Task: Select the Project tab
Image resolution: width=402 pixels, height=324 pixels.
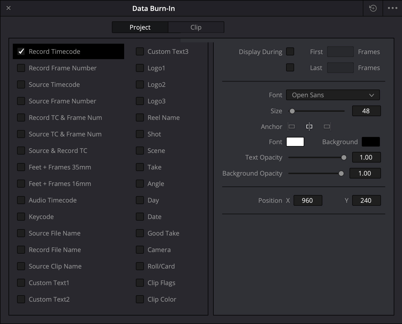Action: [x=140, y=27]
